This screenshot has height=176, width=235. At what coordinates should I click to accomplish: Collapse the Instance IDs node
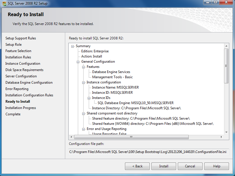pyautogui.click(x=89, y=98)
